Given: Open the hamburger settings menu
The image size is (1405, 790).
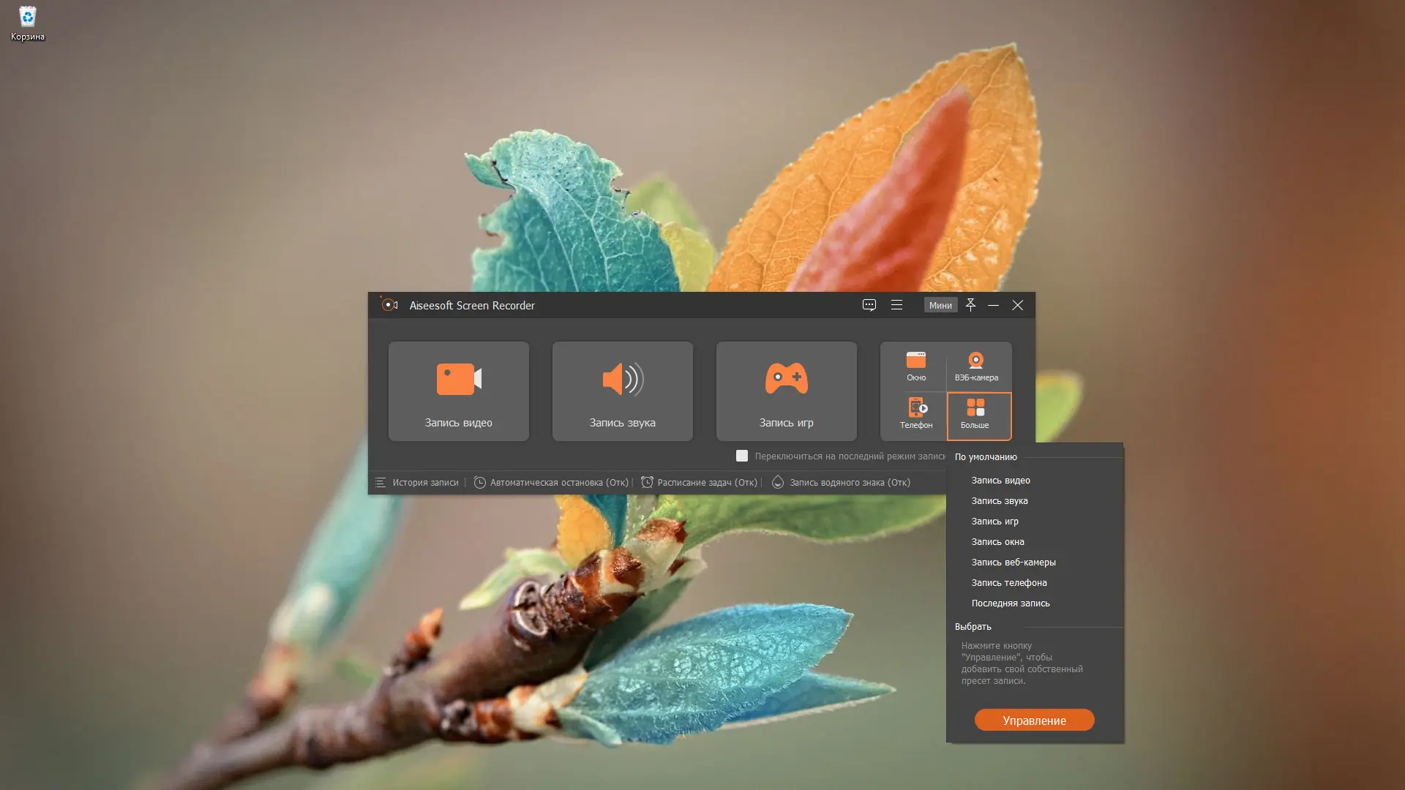Looking at the screenshot, I should [897, 305].
